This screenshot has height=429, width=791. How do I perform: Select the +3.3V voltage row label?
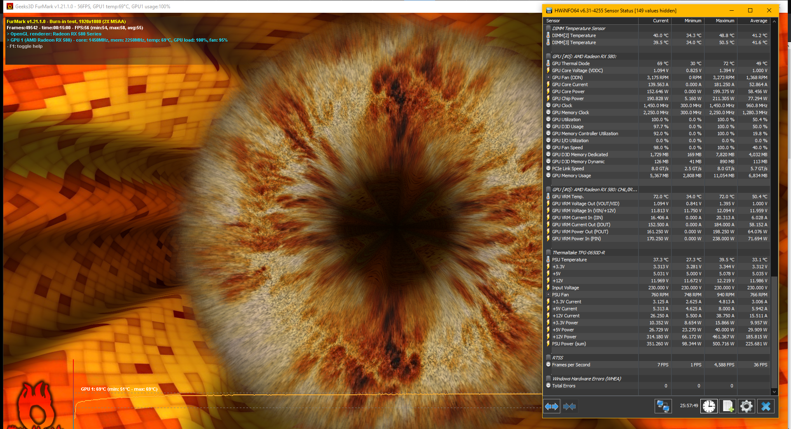click(x=558, y=267)
